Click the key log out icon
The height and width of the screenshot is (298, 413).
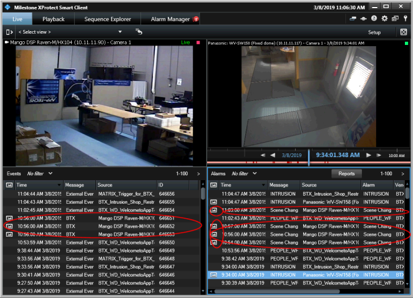(x=406, y=19)
